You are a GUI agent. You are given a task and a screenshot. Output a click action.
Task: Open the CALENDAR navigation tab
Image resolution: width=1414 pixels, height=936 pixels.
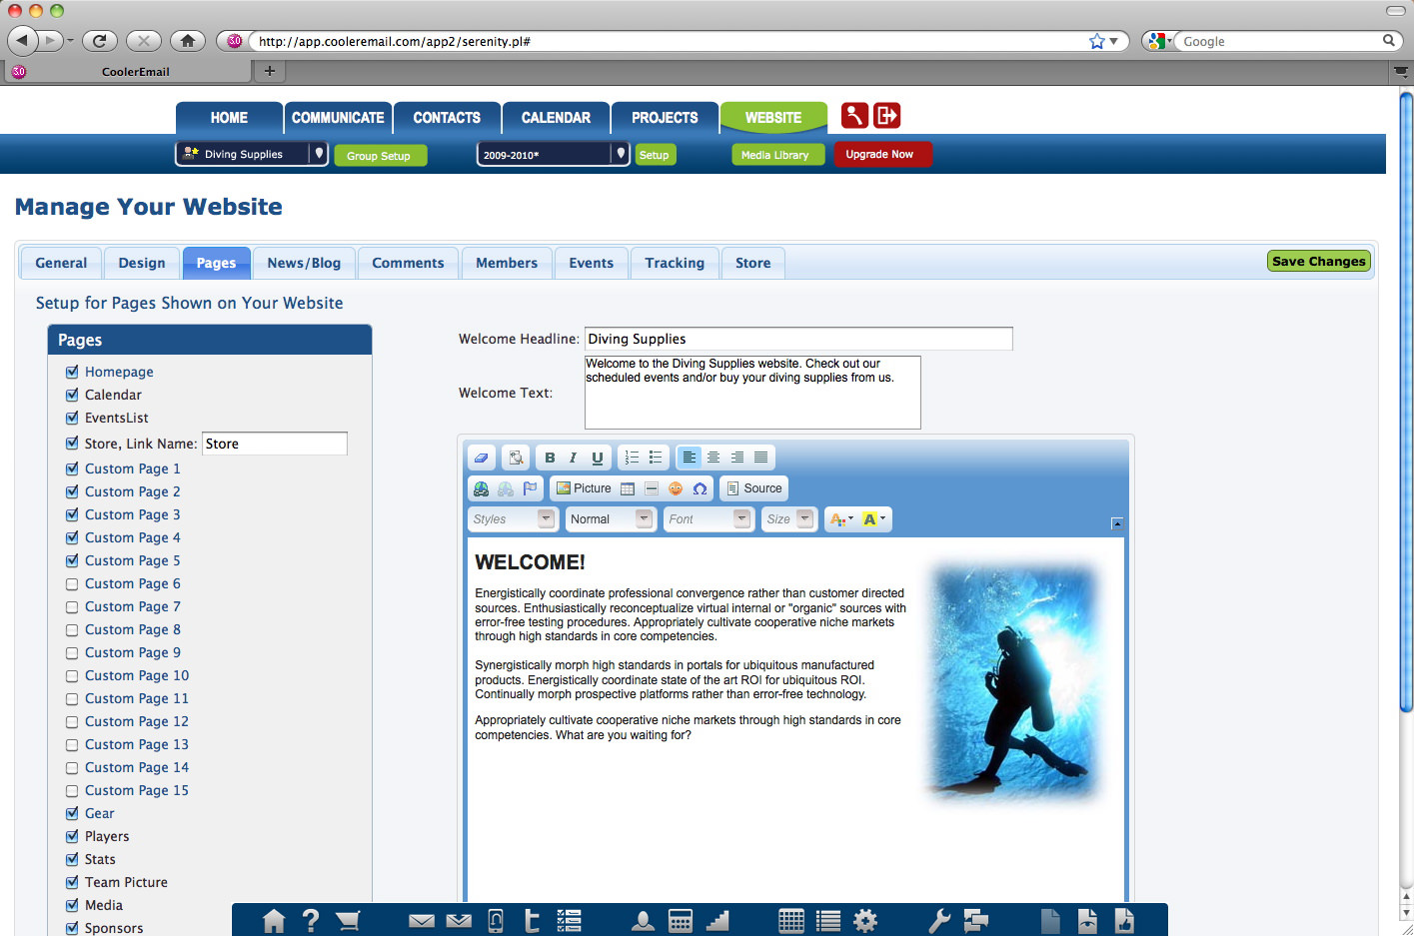556,118
